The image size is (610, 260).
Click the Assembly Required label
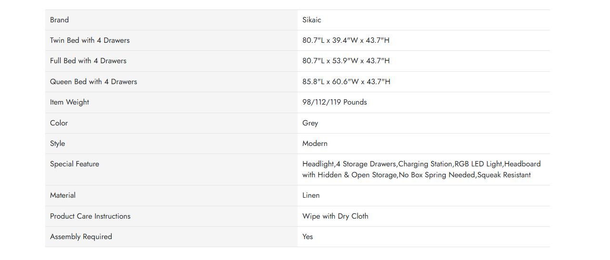[x=81, y=237]
